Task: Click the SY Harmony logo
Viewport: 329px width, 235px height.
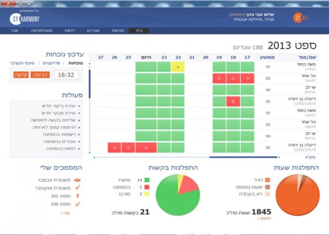Action: (x=24, y=18)
